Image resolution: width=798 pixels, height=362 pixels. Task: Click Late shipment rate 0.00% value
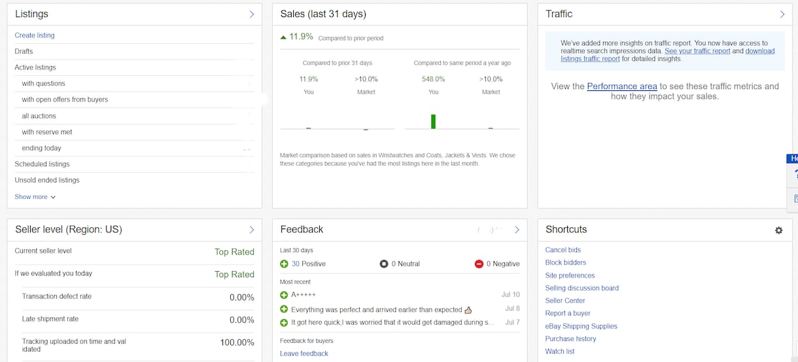[242, 320]
